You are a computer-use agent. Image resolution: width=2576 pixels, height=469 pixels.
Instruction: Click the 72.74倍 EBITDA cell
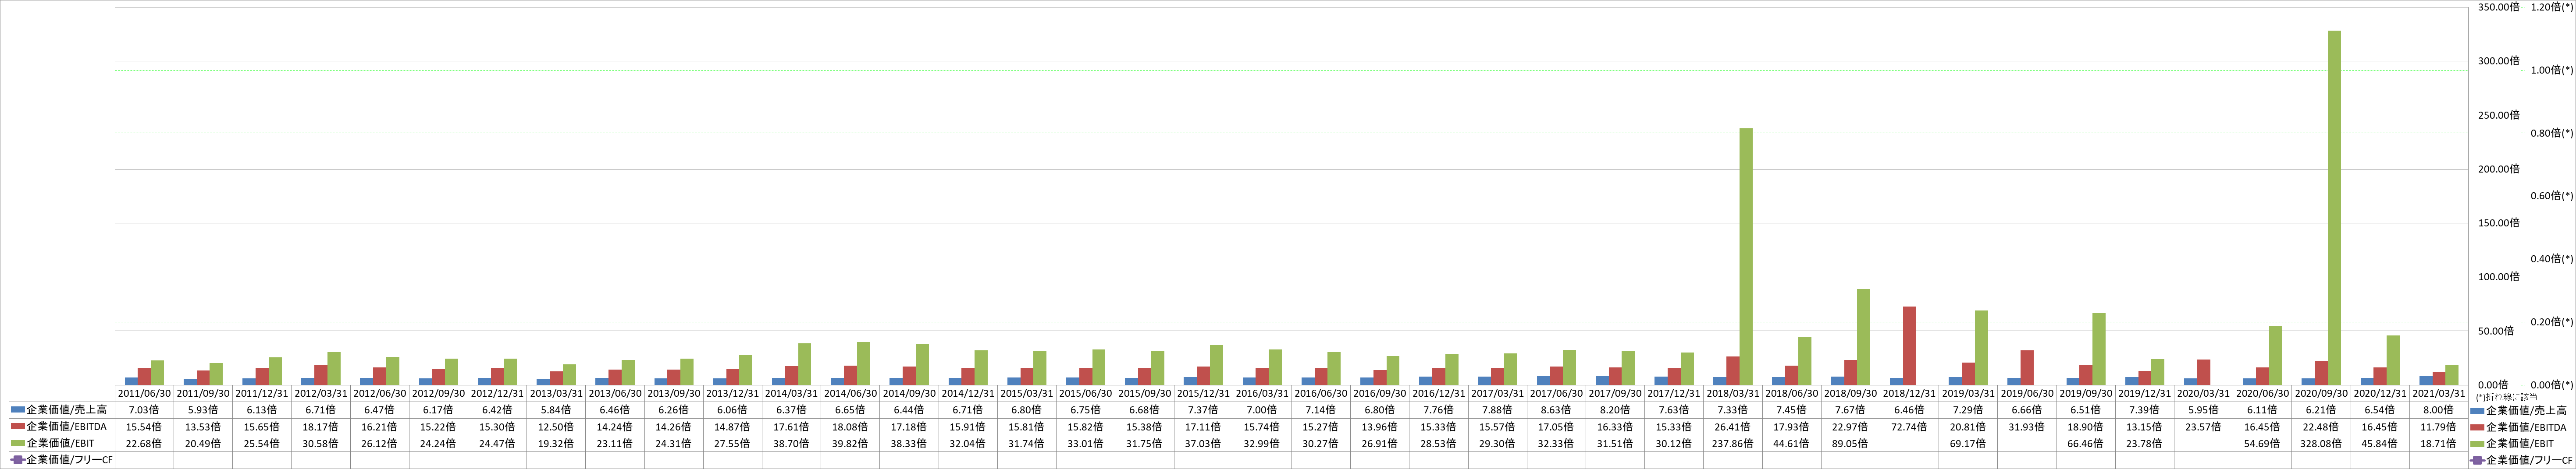[1910, 427]
